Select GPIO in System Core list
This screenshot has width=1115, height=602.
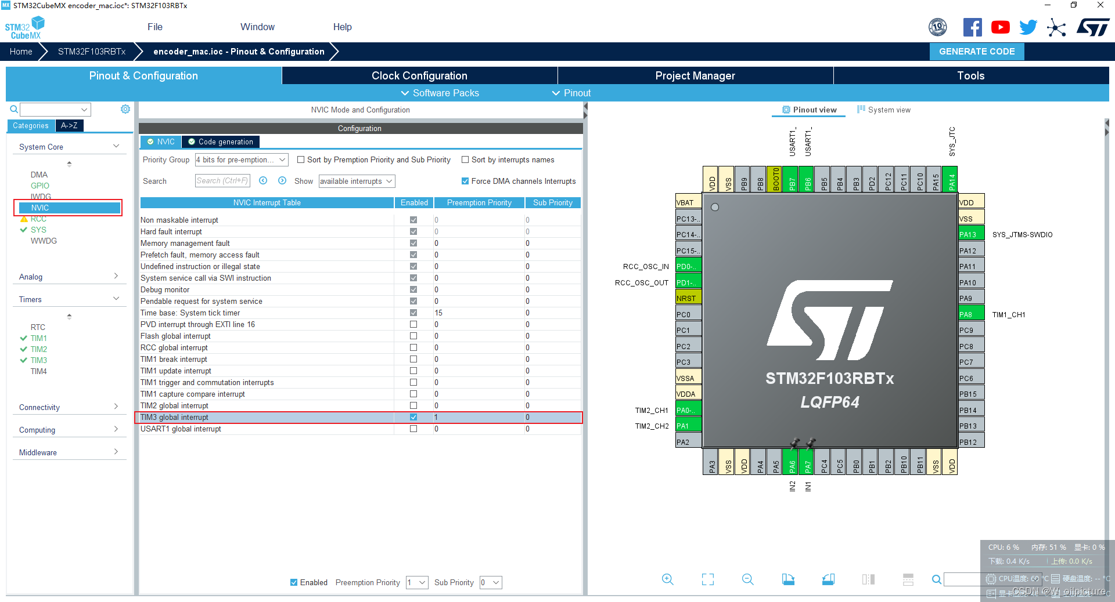click(40, 186)
